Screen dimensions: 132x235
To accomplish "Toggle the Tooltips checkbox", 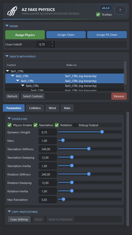I will (x=98, y=15).
